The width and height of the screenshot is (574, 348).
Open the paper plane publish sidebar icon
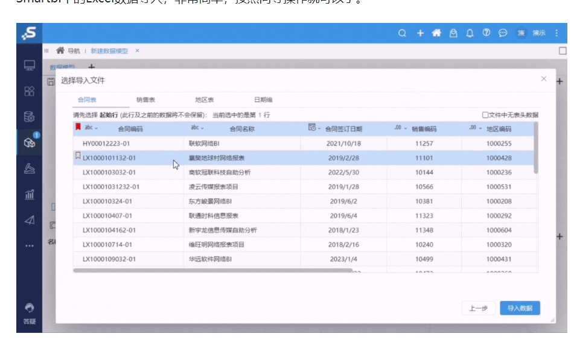(x=30, y=220)
